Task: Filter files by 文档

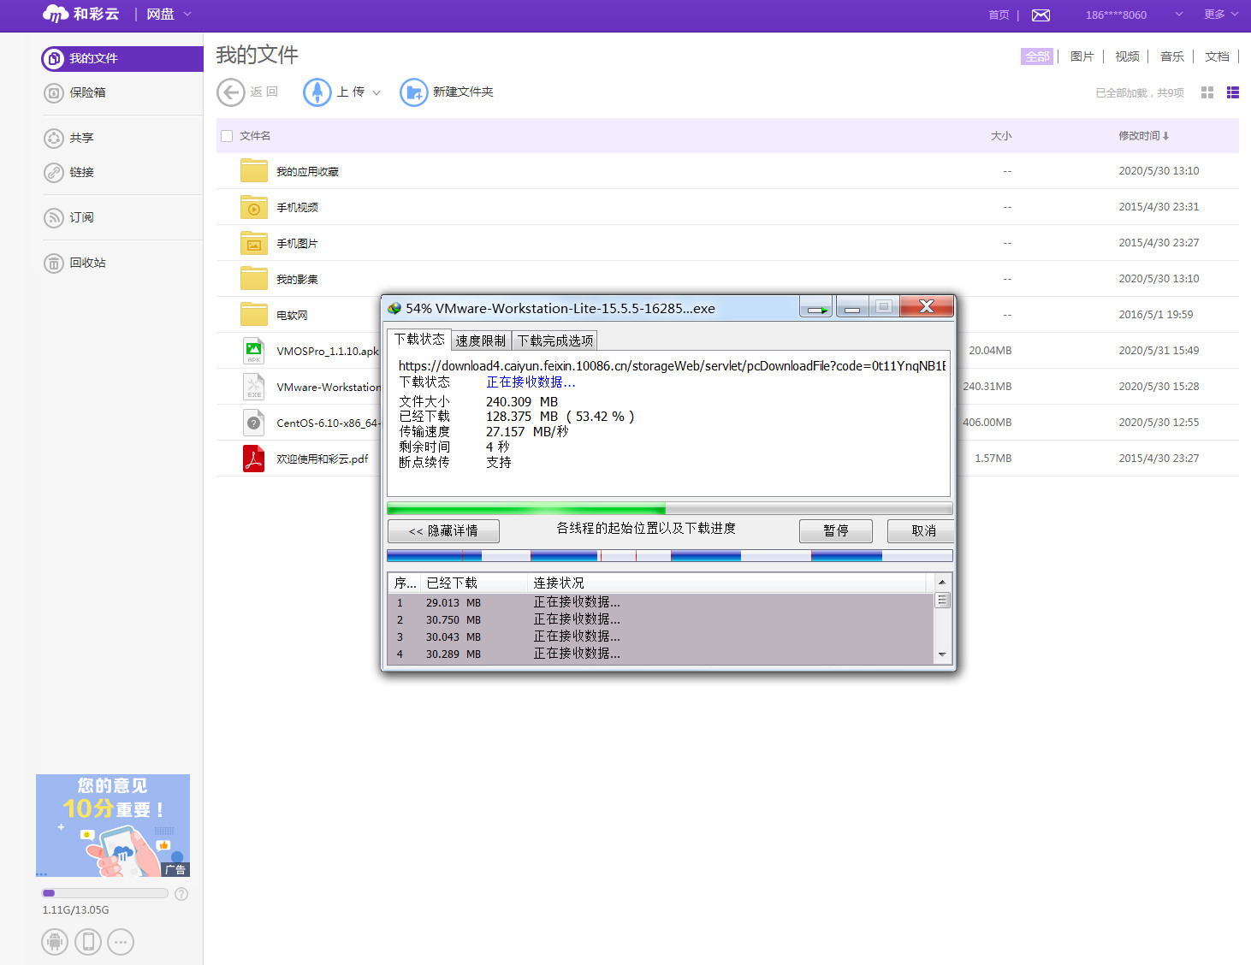Action: tap(1217, 56)
